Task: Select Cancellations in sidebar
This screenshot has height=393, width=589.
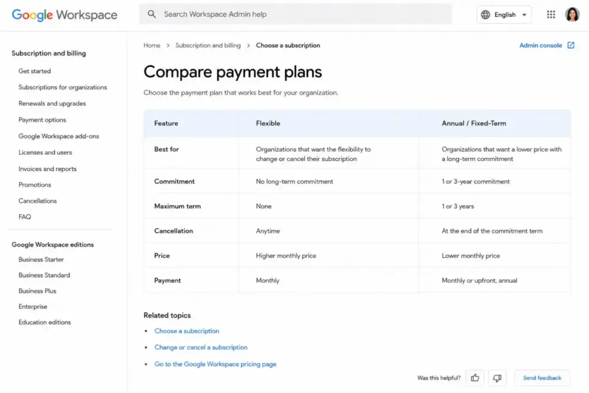Action: point(37,201)
